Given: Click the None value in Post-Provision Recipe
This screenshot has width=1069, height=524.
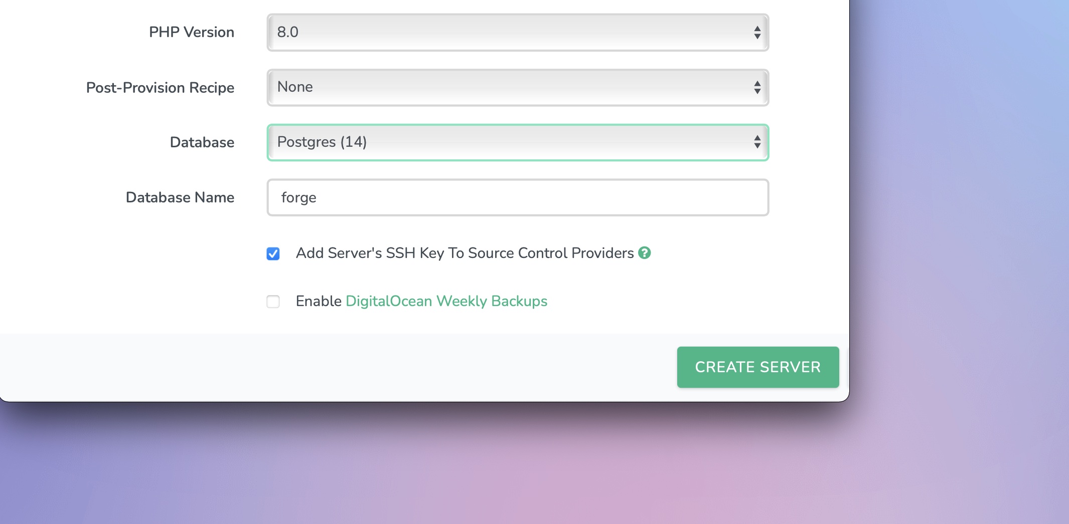Looking at the screenshot, I should point(295,87).
